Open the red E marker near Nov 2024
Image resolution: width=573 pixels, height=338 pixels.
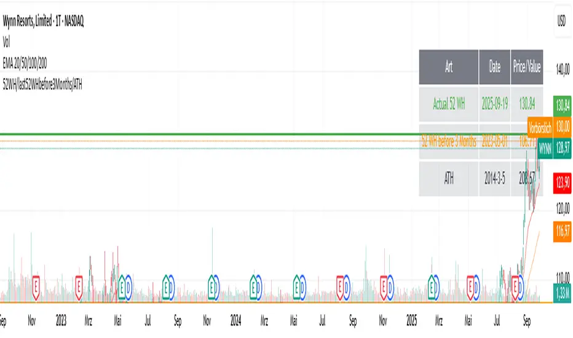pos(384,288)
